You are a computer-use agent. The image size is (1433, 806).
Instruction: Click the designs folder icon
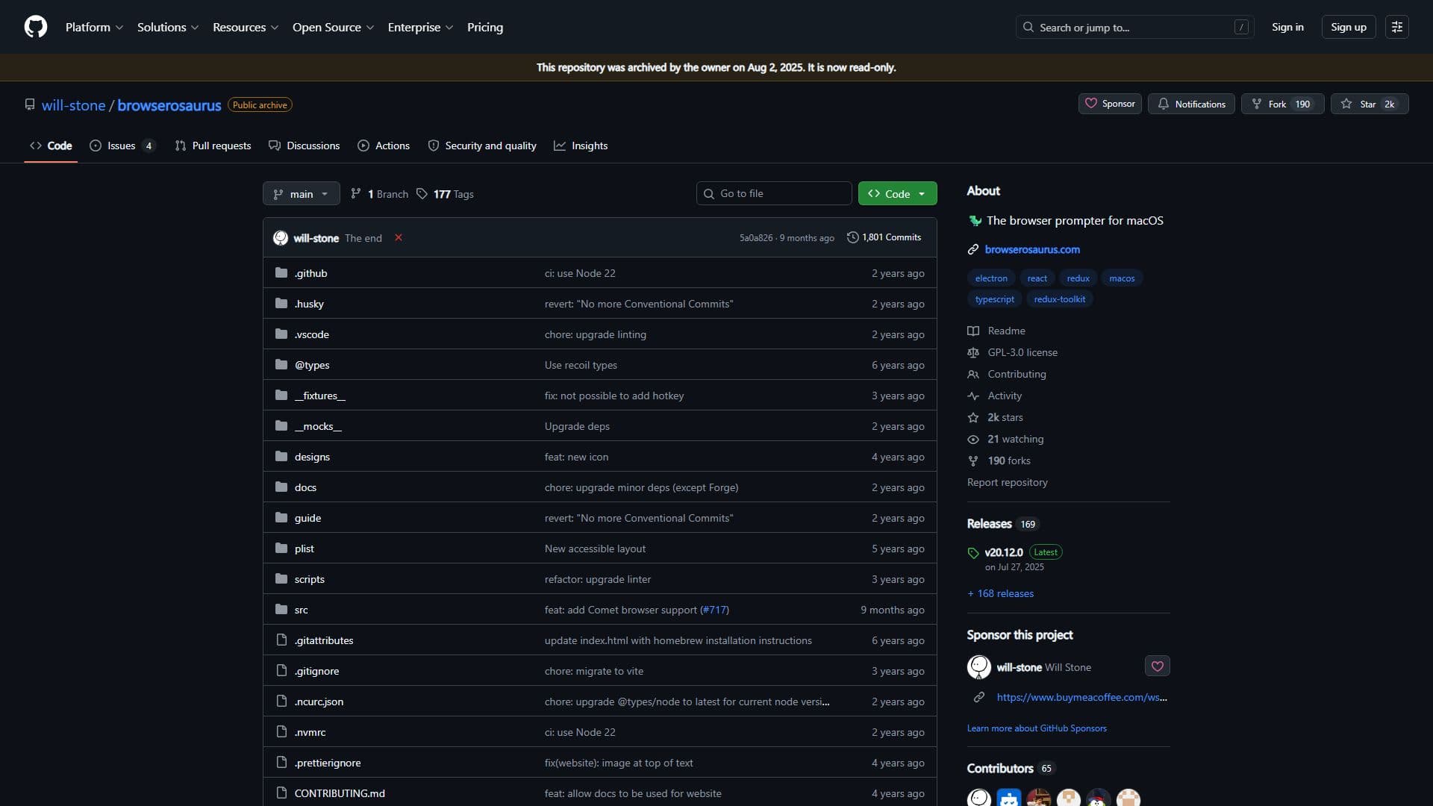[281, 456]
